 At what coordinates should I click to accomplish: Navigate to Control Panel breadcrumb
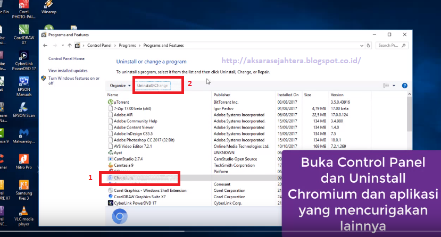pyautogui.click(x=99, y=46)
